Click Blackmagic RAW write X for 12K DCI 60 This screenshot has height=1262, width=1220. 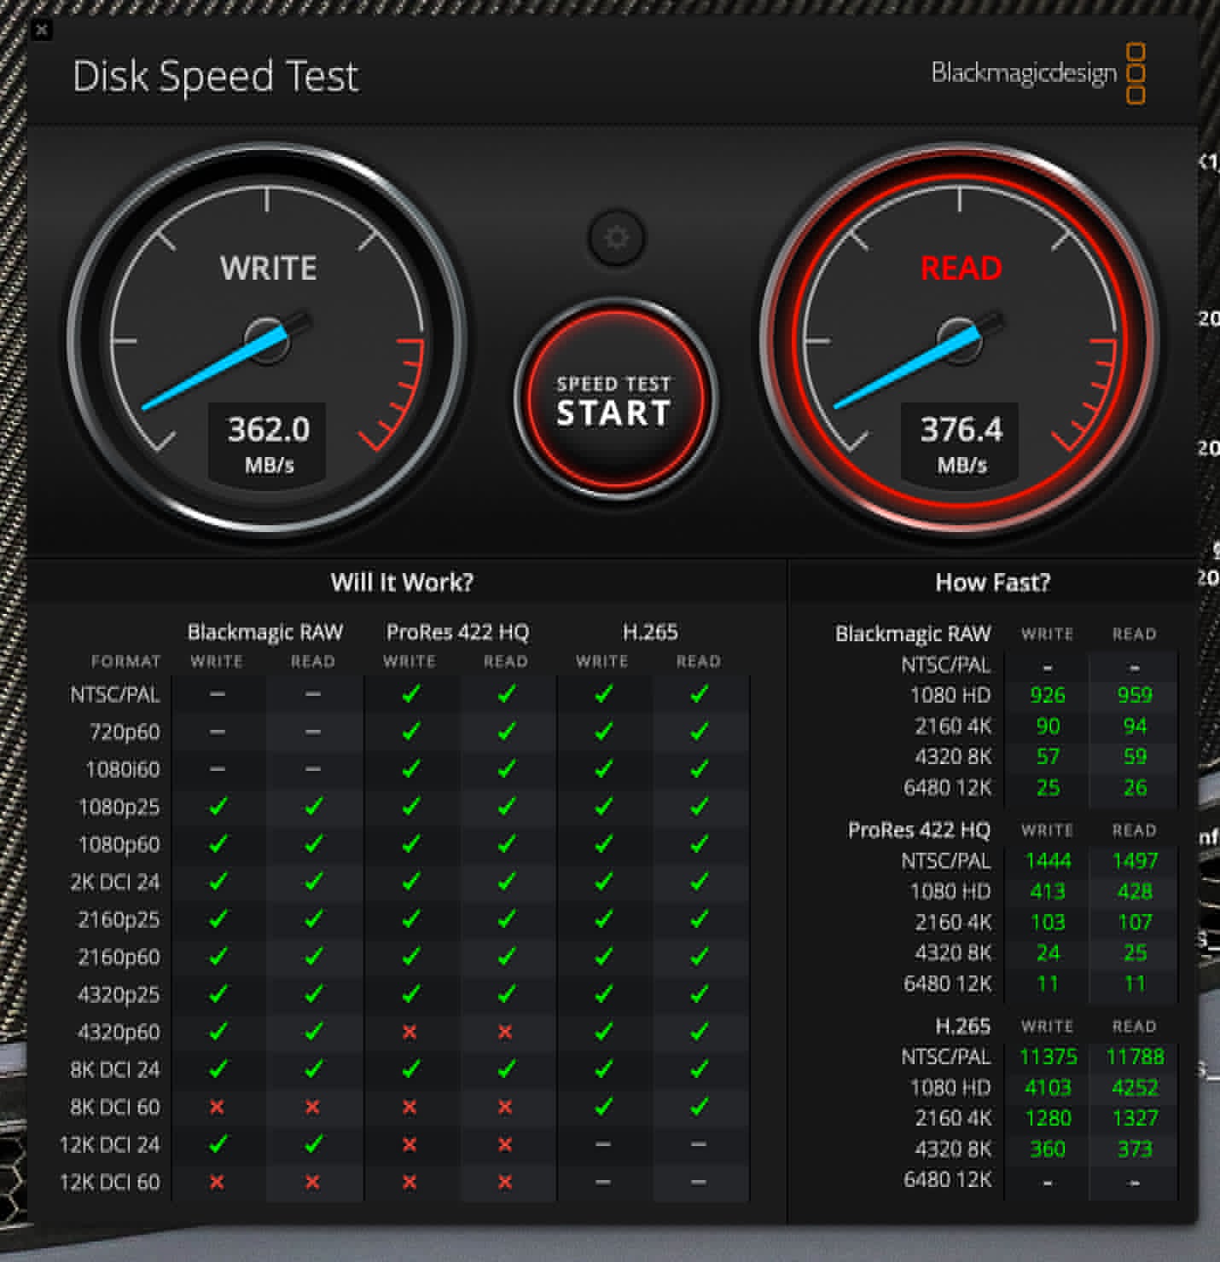coord(217,1182)
